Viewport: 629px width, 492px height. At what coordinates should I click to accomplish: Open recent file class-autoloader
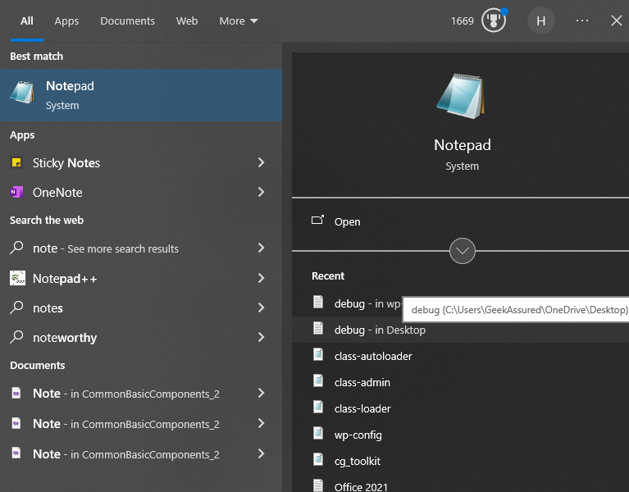460,356
